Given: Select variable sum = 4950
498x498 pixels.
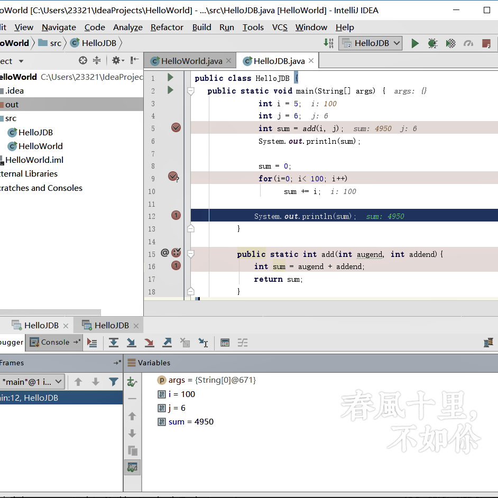Looking at the screenshot, I should (x=186, y=422).
